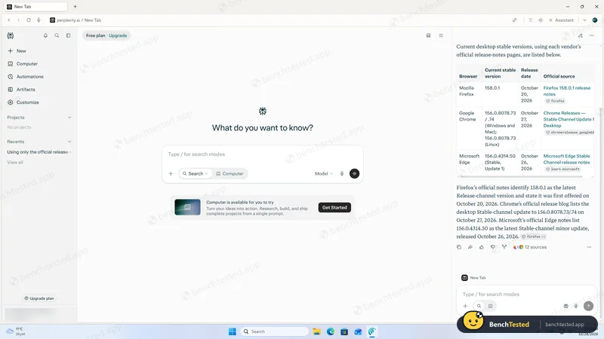This screenshot has width=604, height=339.
Task: Open File Explorer from the taskbar
Action: click(x=316, y=331)
